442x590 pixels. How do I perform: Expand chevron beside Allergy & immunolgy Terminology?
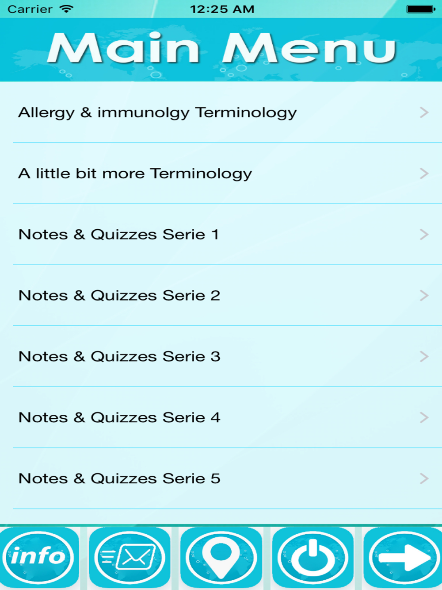point(424,113)
